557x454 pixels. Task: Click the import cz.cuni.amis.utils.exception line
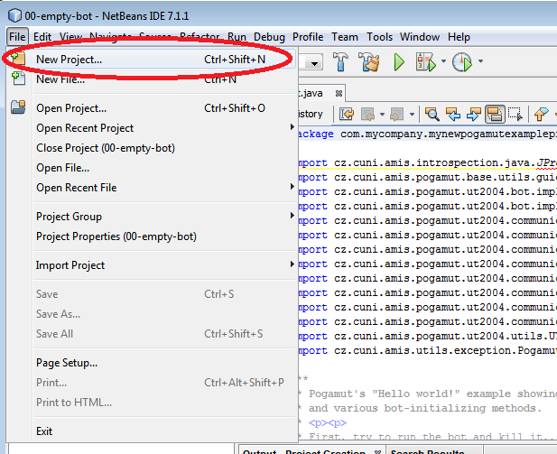click(x=427, y=350)
